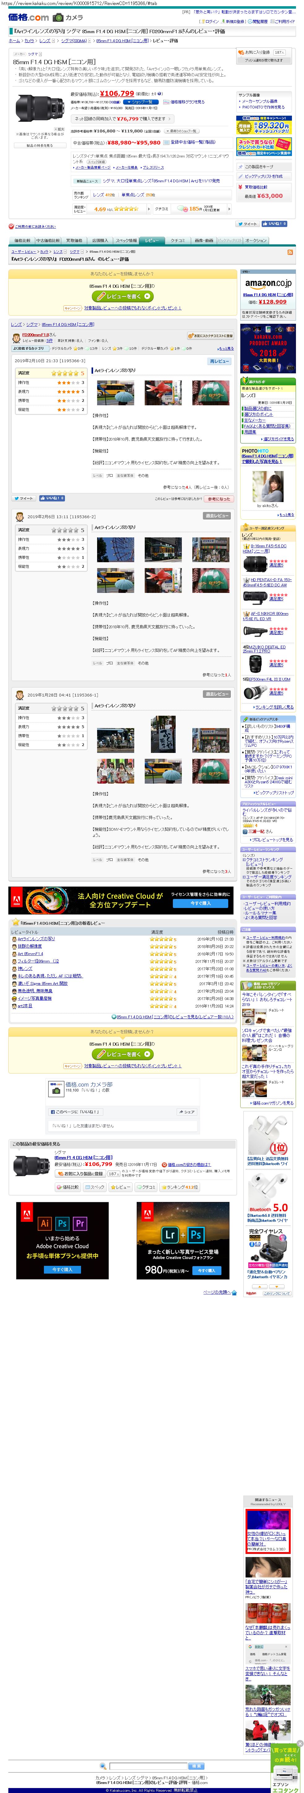Switch to the クチコミ tab
Image resolution: width=304 pixels, height=1793 pixels.
tap(178, 241)
